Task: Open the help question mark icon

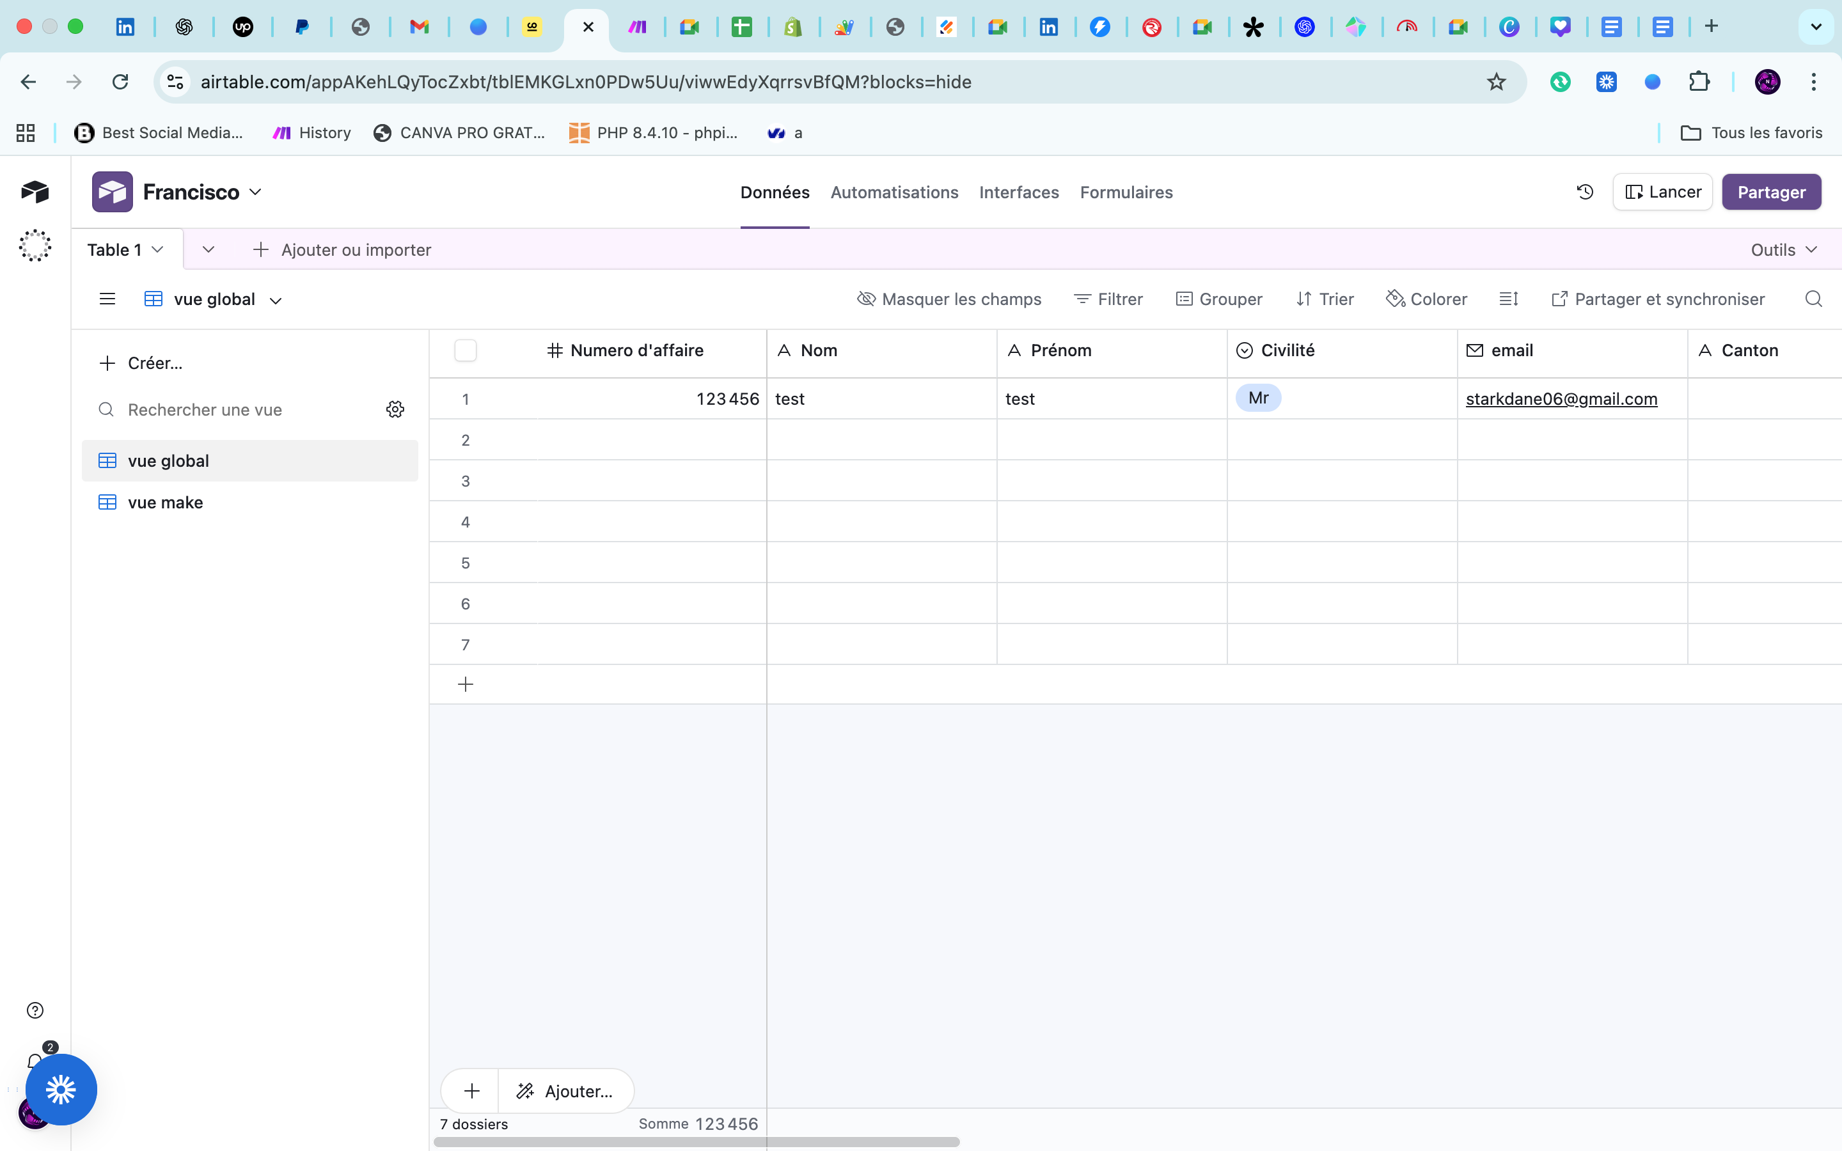Action: coord(35,1010)
